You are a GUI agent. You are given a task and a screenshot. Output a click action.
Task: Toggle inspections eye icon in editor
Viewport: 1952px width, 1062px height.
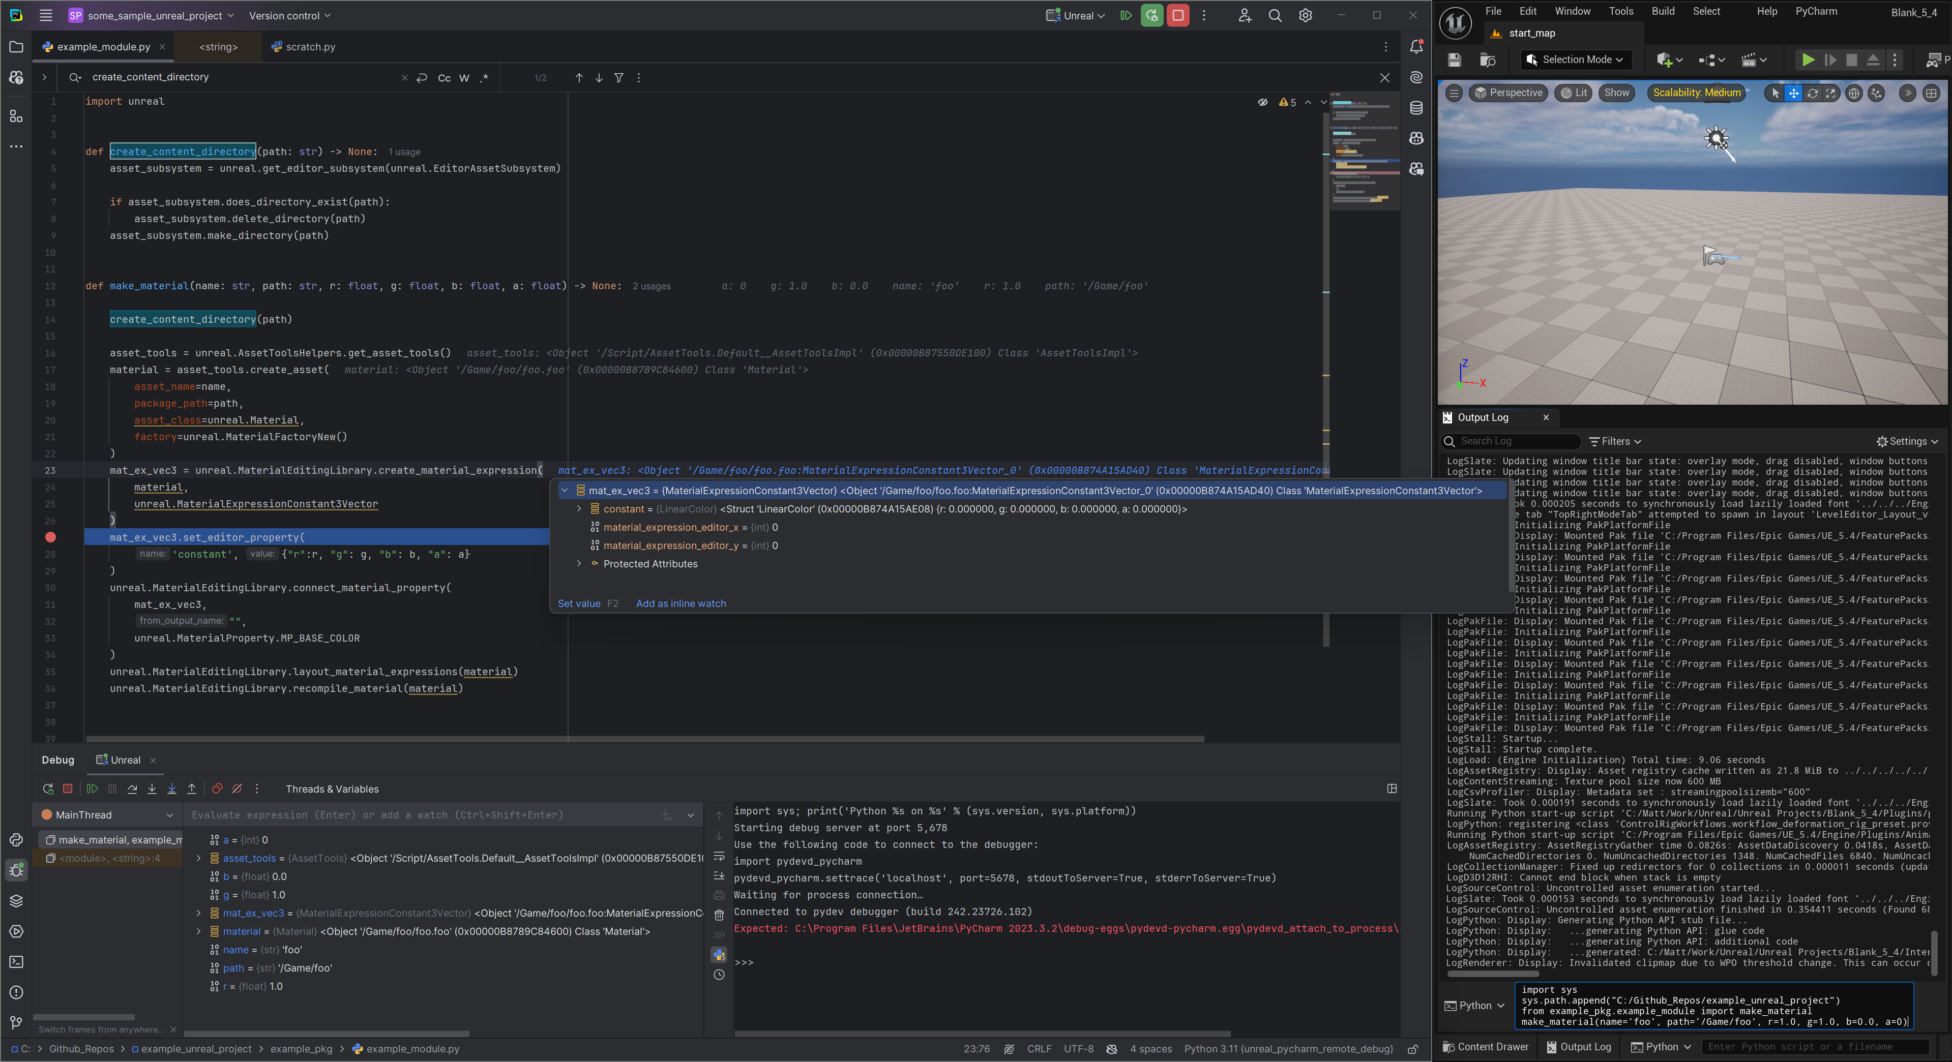pyautogui.click(x=1262, y=102)
